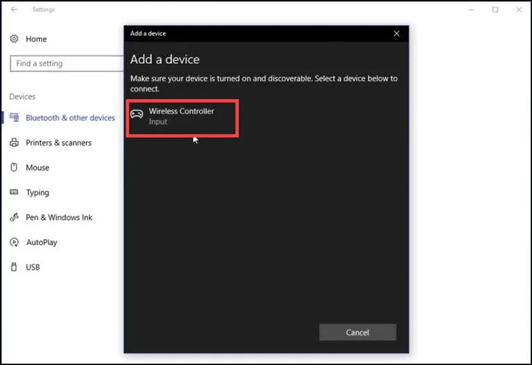
Task: Click the AutoPlay icon in the sidebar
Action: click(14, 242)
